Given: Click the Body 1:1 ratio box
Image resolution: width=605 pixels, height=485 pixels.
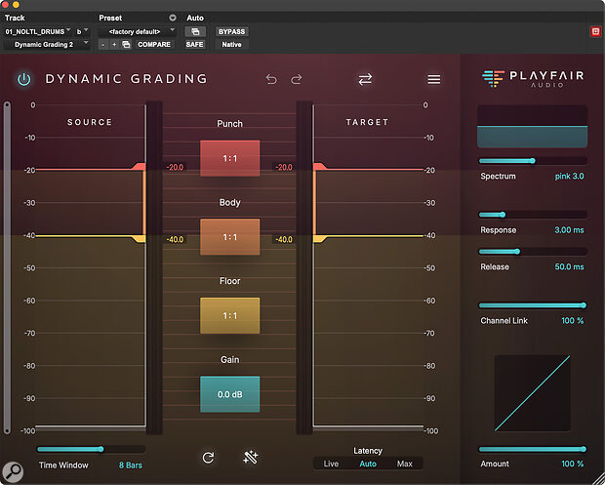Looking at the screenshot, I should tap(230, 237).
